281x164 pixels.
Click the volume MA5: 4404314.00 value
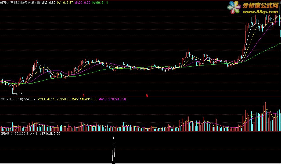84,99
